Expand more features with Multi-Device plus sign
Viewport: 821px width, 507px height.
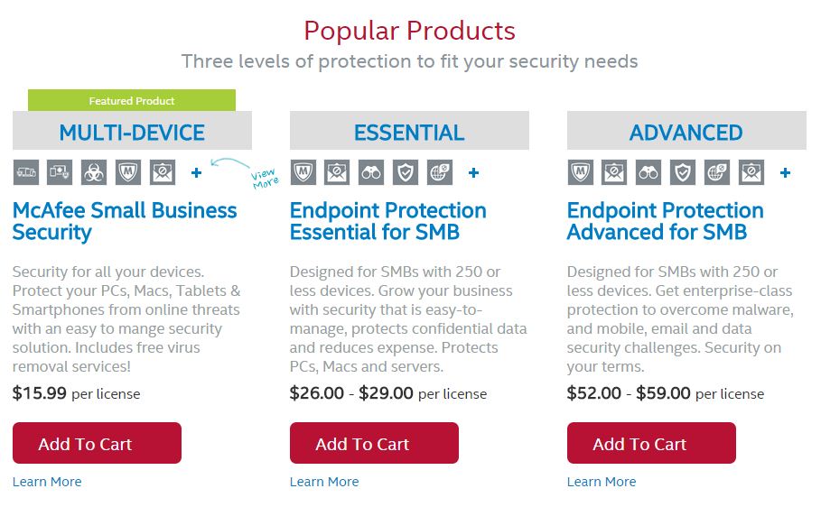(x=196, y=172)
